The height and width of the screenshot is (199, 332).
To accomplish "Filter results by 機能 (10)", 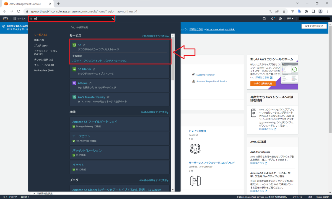I will 39,40.
